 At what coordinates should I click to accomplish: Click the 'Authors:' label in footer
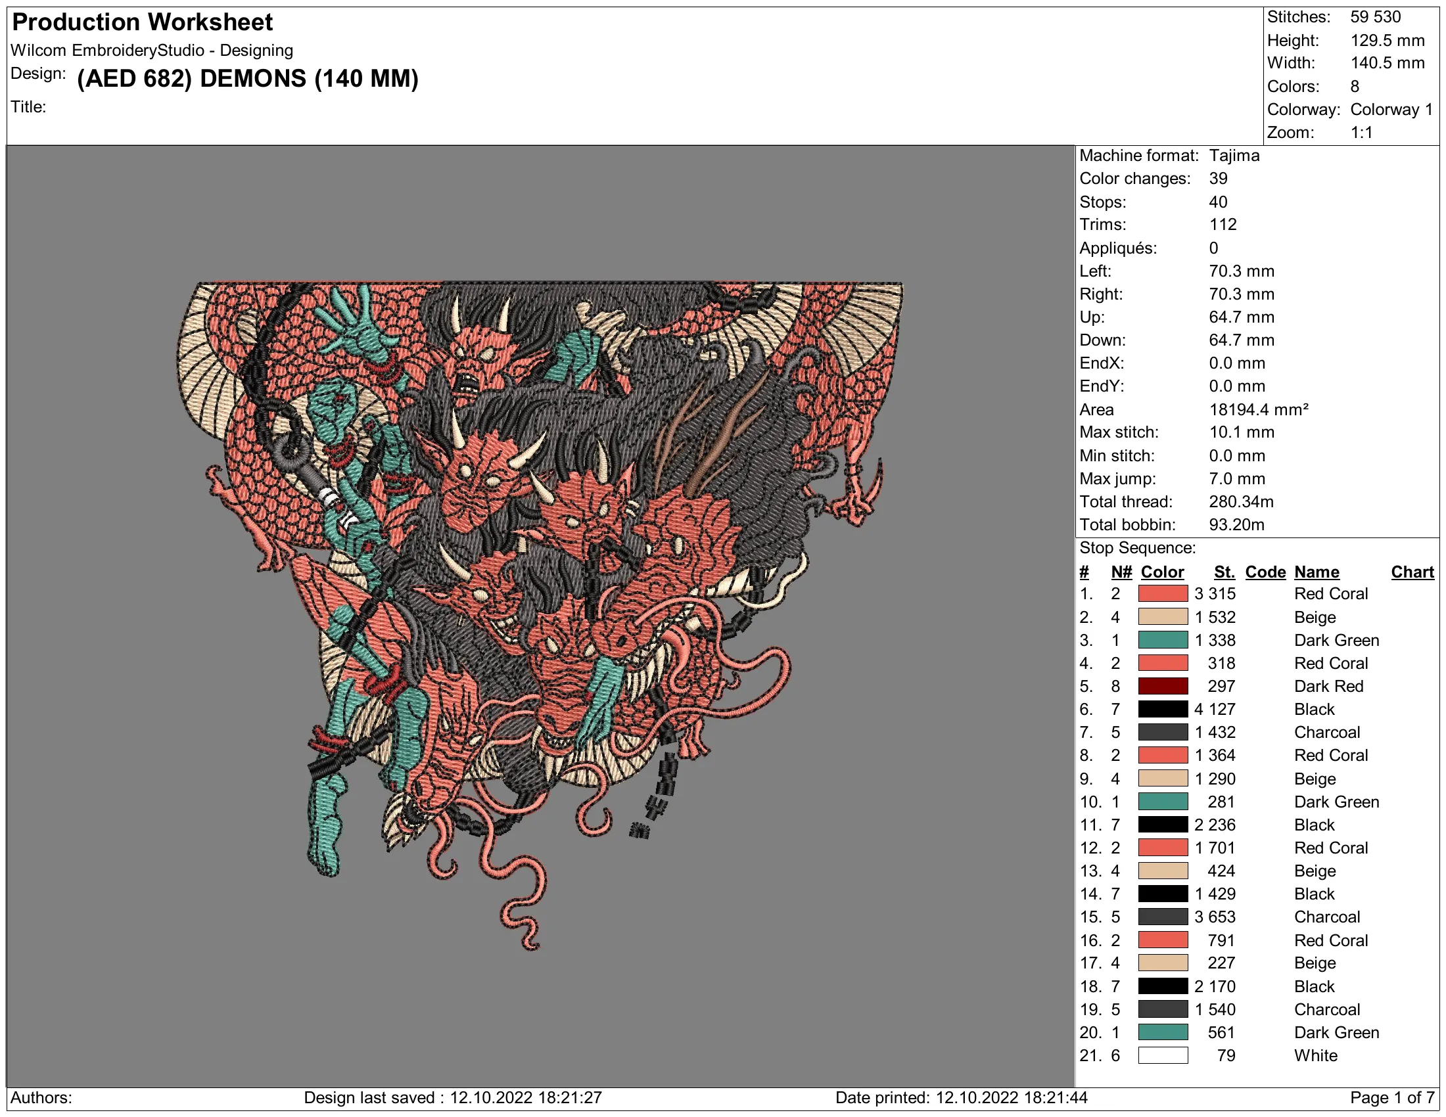[x=41, y=1098]
